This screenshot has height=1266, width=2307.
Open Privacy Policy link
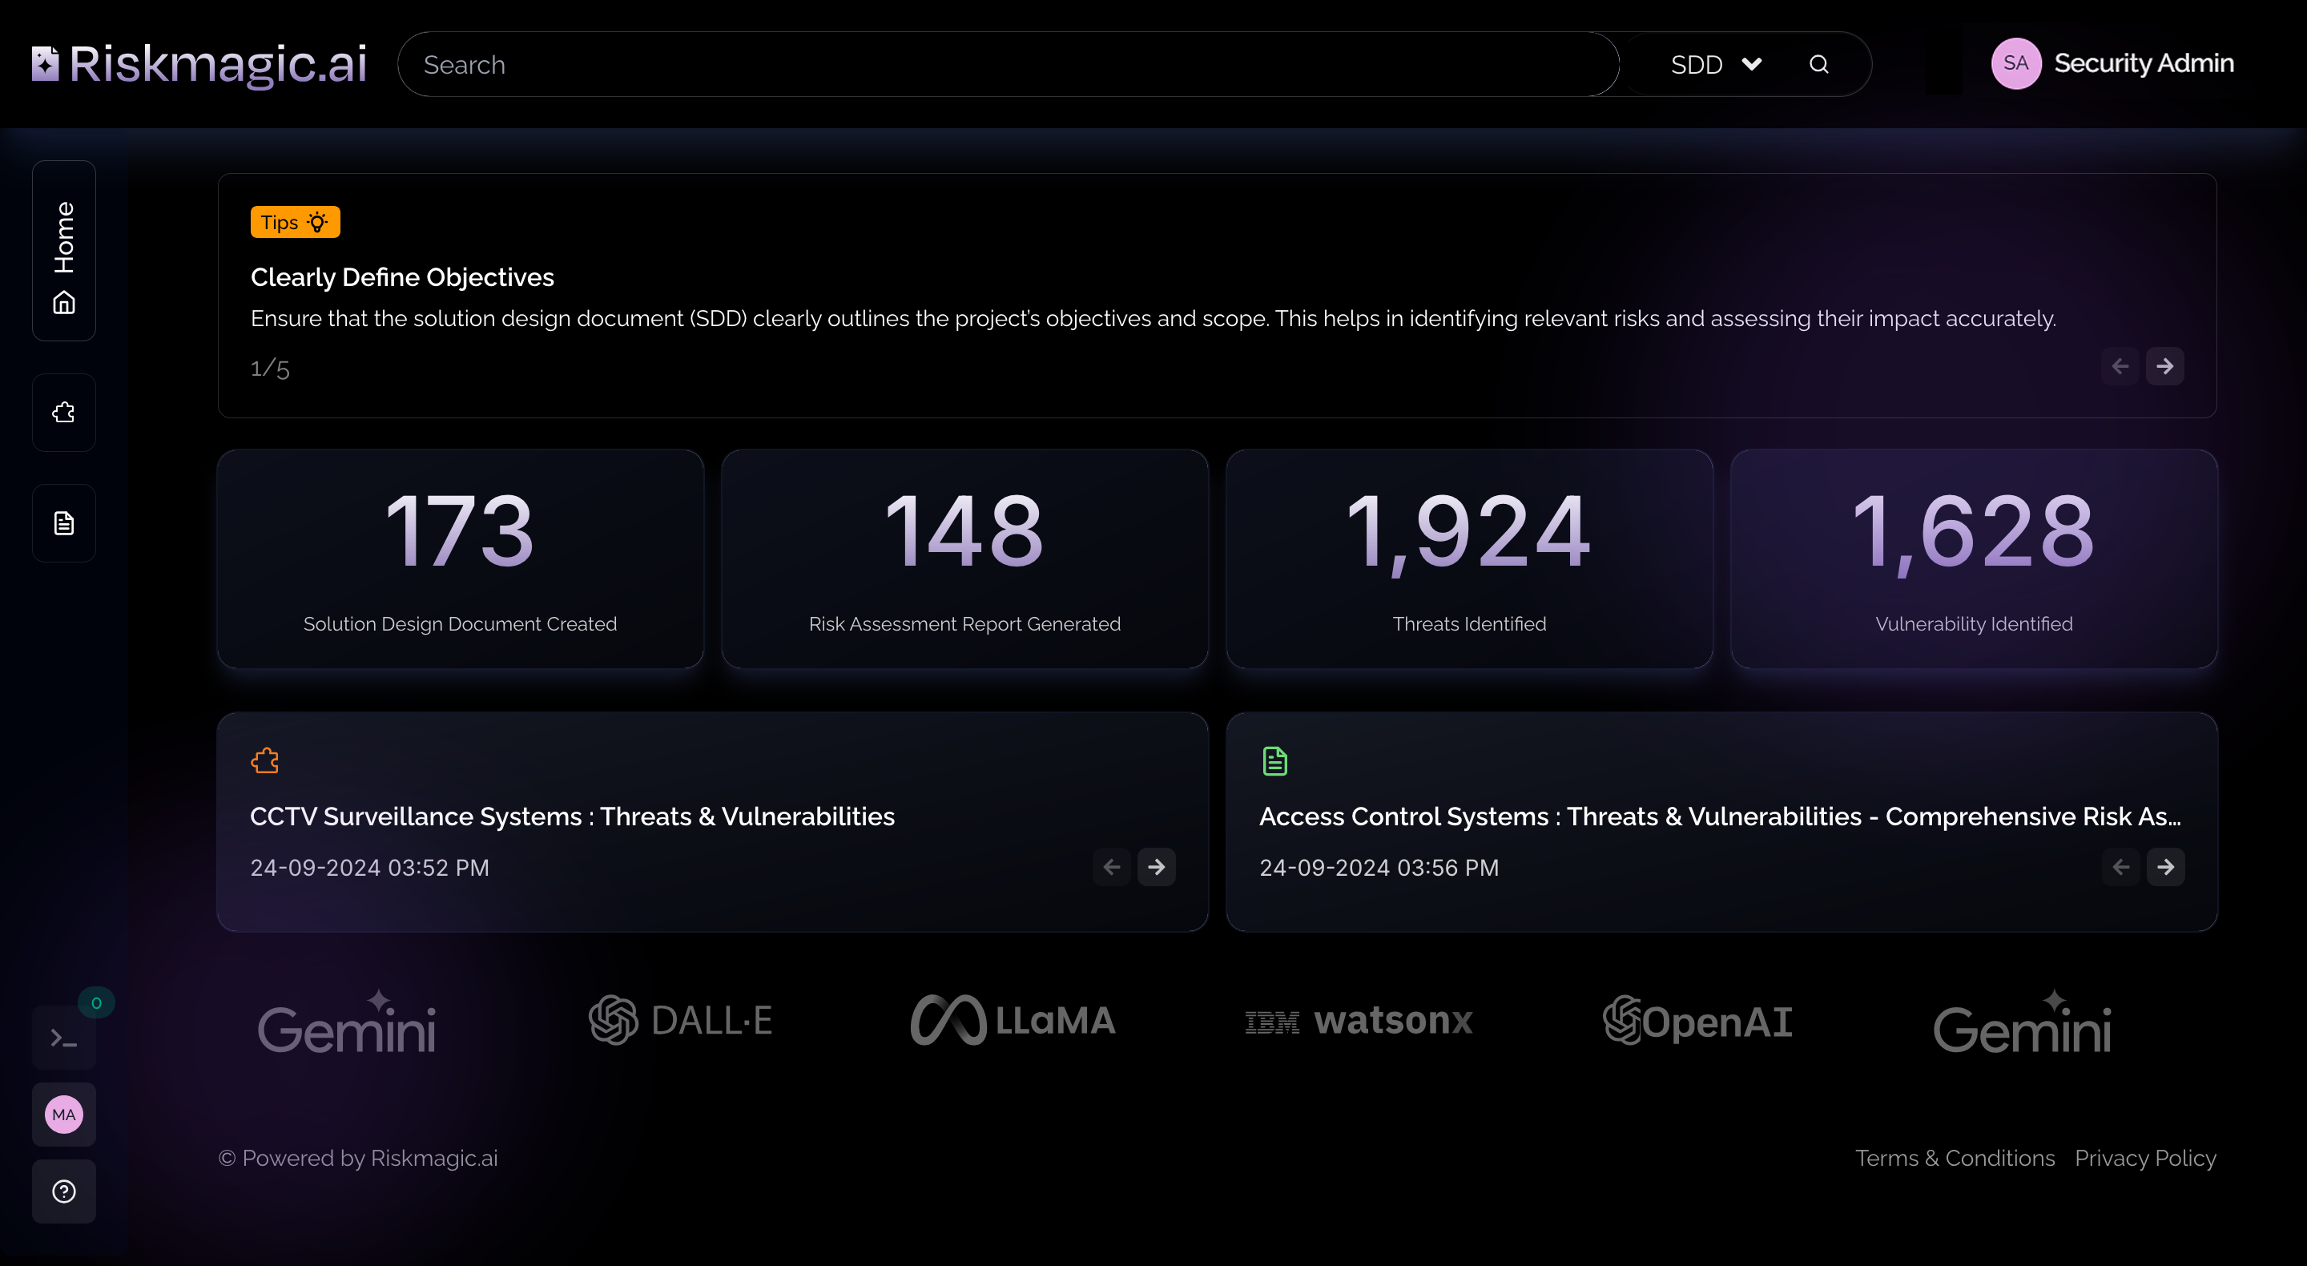pos(2145,1158)
